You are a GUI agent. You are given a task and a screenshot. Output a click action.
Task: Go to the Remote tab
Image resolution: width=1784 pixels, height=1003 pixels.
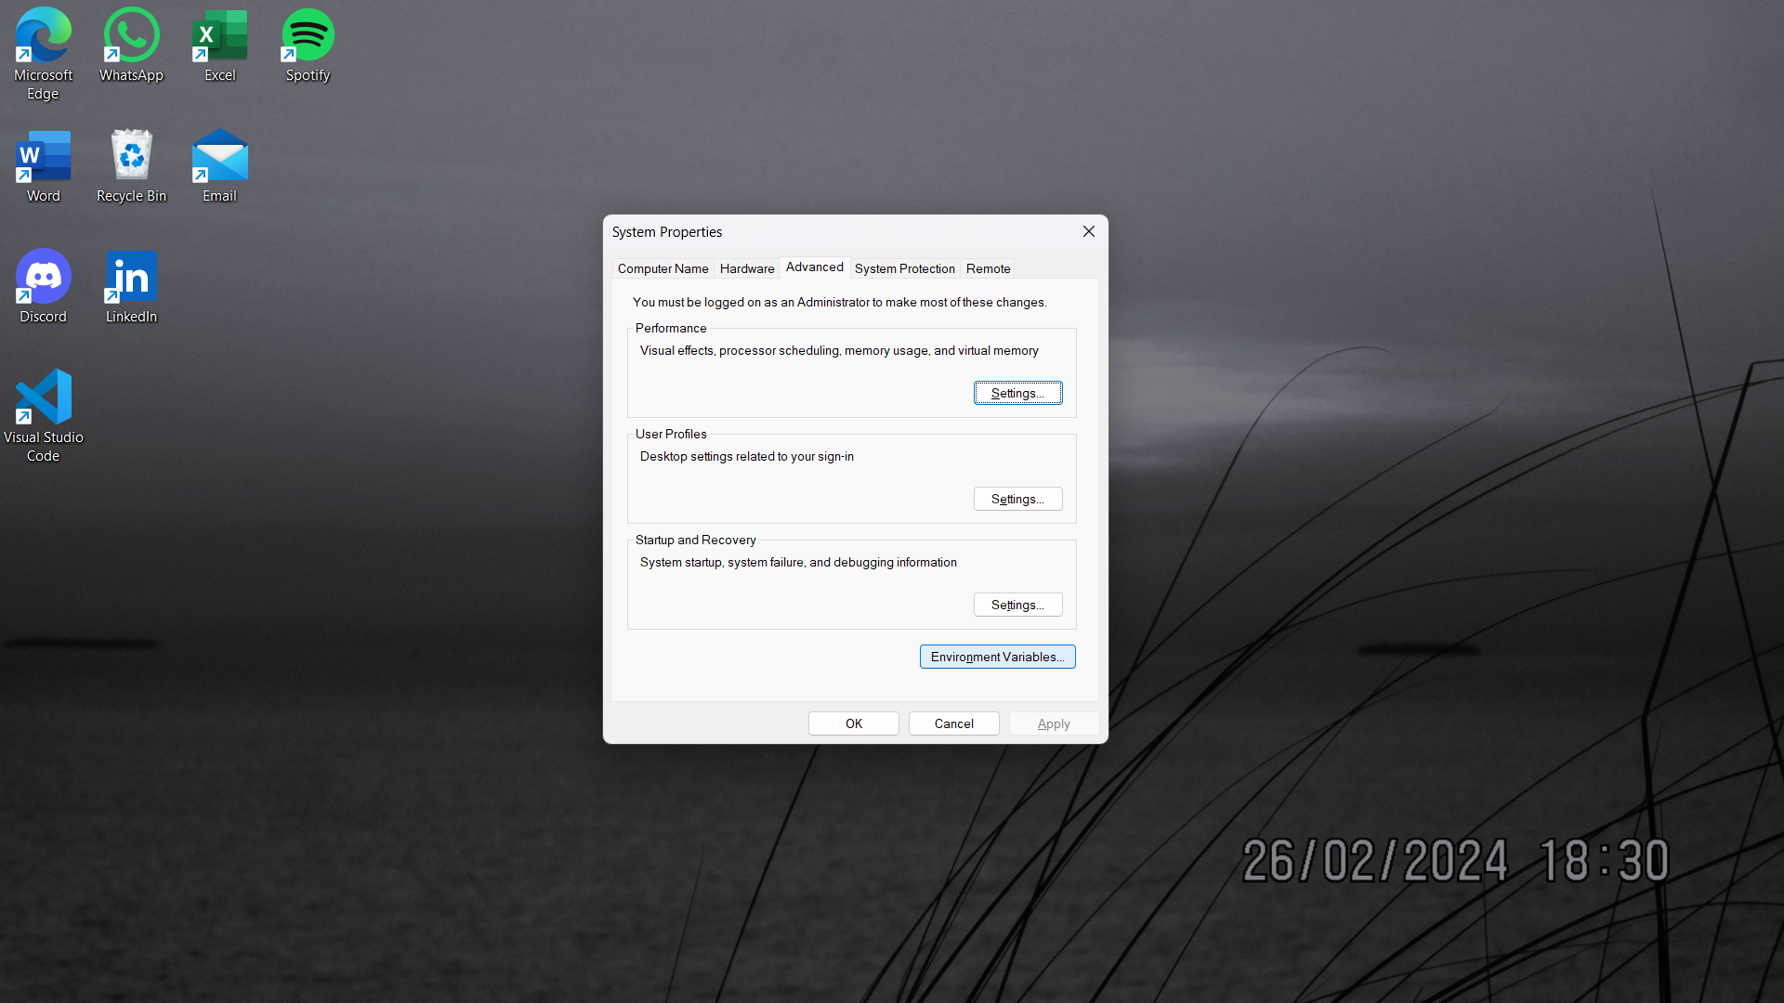988,268
